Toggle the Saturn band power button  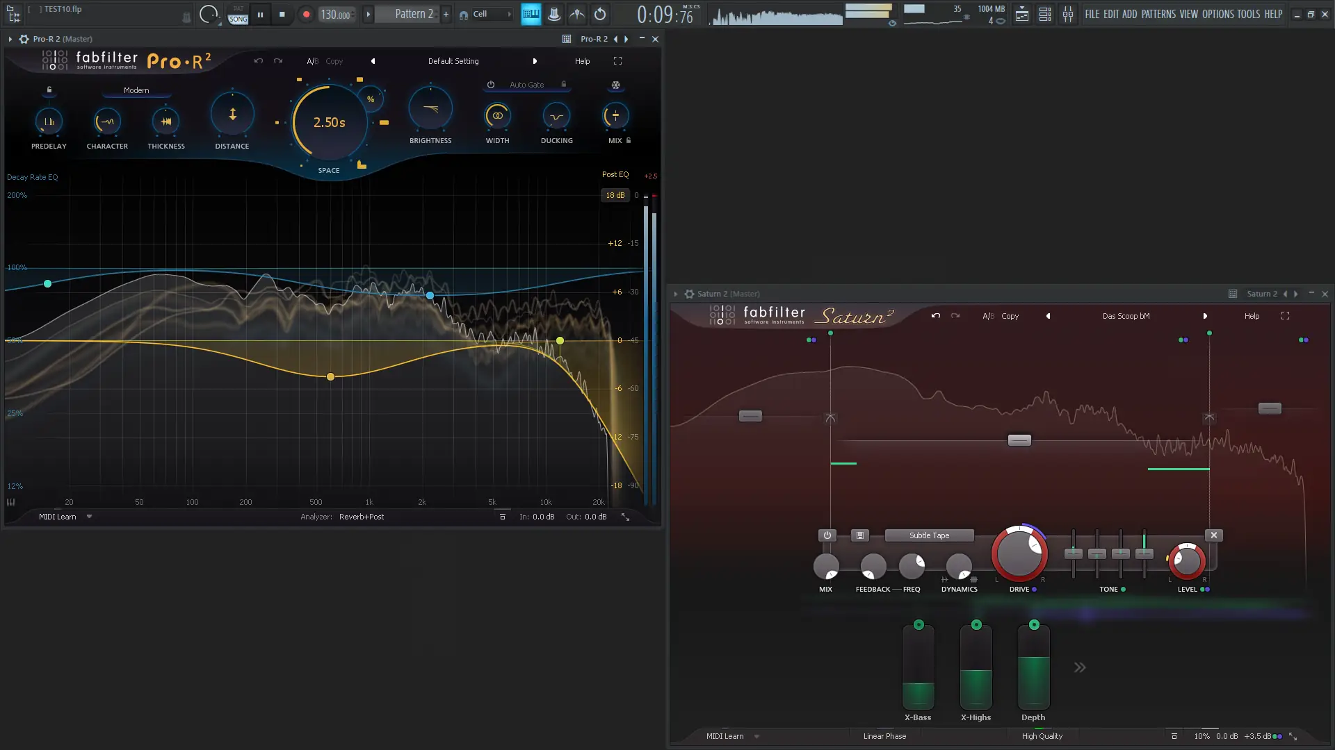pyautogui.click(x=827, y=535)
